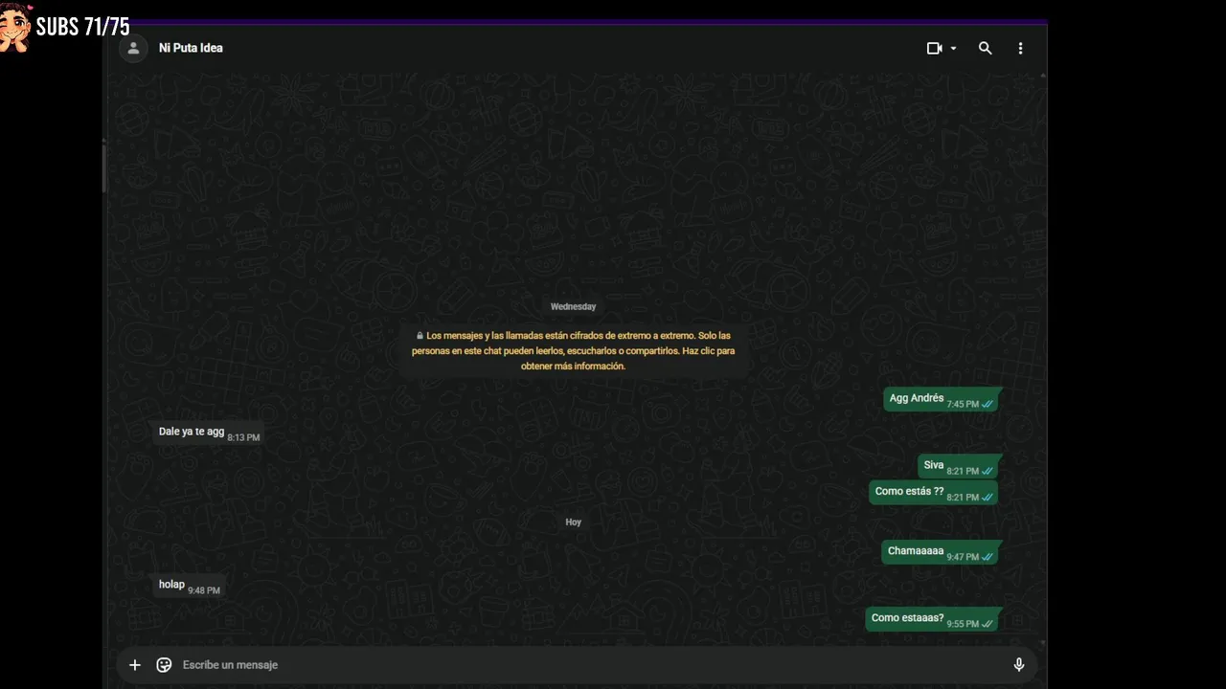Click the 9:48 PM timestamp

[204, 591]
